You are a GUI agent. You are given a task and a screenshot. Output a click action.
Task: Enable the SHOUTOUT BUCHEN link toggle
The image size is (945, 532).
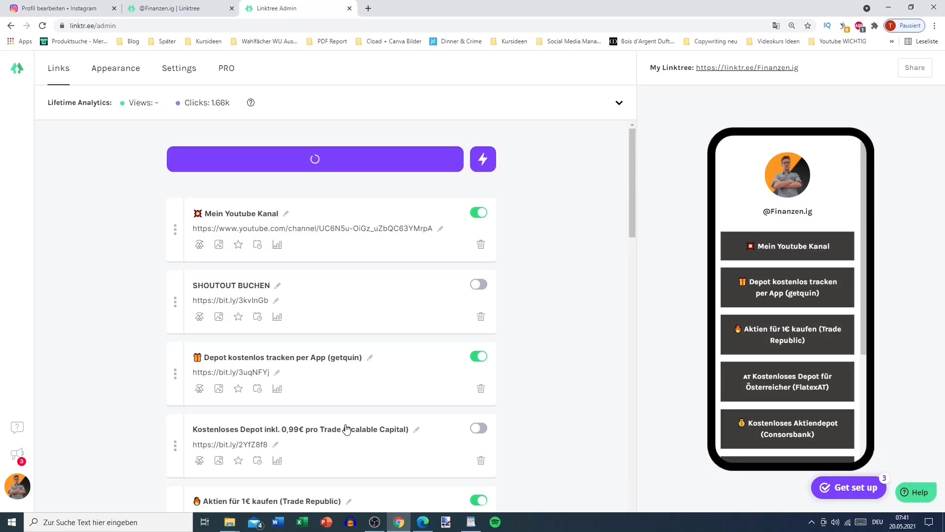click(x=478, y=284)
